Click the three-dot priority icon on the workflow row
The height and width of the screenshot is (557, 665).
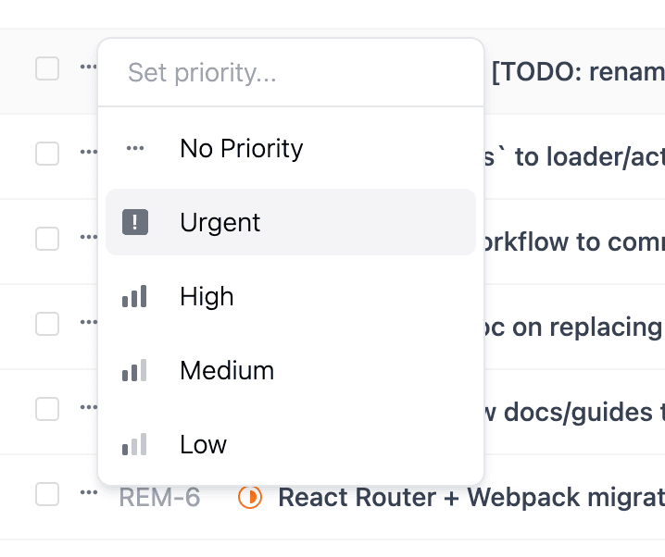(88, 238)
